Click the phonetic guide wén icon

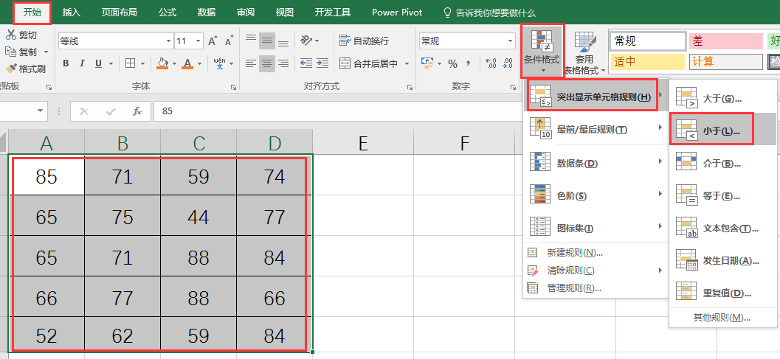pyautogui.click(x=219, y=63)
